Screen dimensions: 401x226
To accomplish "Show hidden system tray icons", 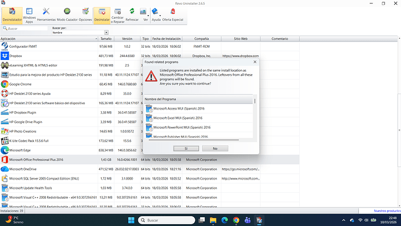I will 343,220.
